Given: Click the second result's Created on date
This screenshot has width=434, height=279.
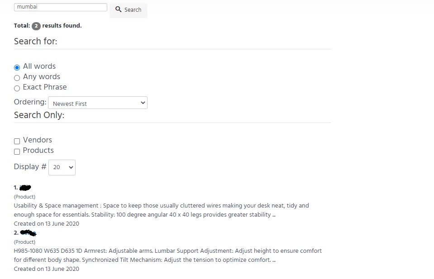Looking at the screenshot, I should click(x=46, y=269).
